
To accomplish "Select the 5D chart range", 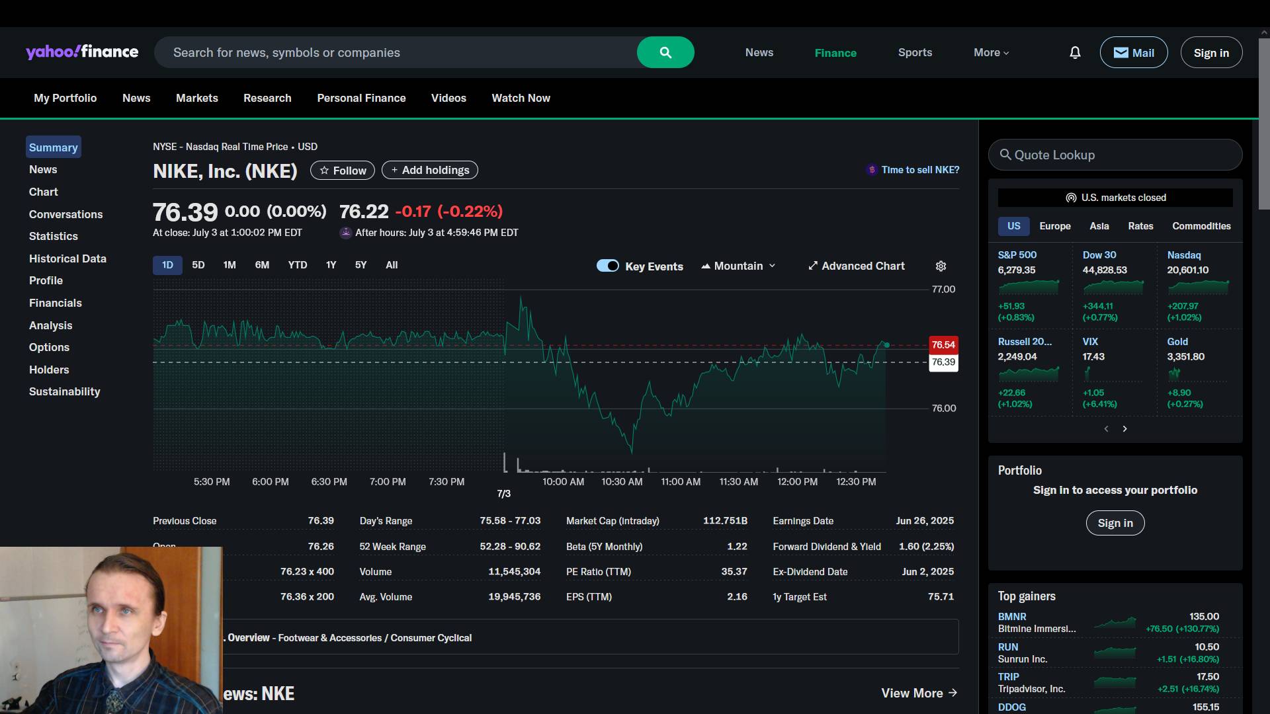I will tap(198, 265).
